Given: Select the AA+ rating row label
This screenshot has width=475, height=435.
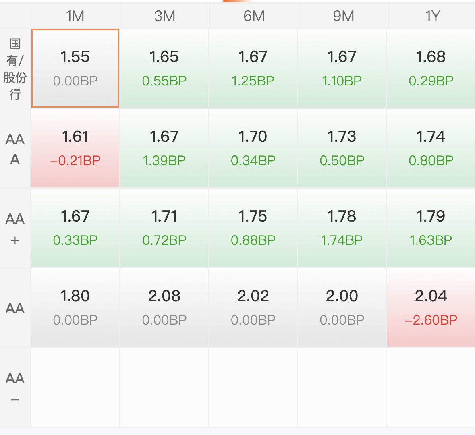Looking at the screenshot, I should pyautogui.click(x=15, y=228).
